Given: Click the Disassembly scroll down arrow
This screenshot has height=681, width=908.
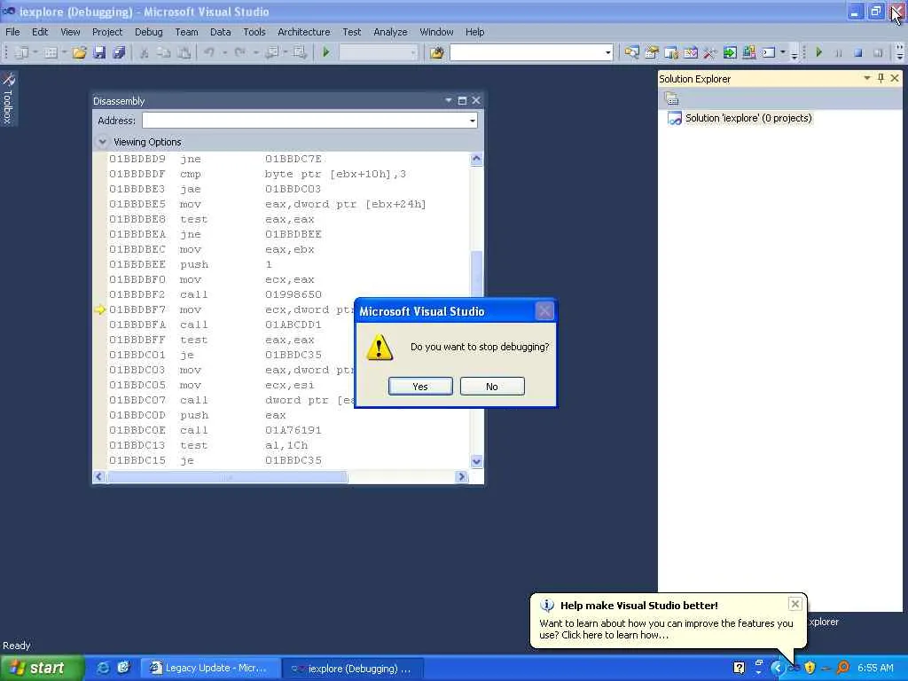Looking at the screenshot, I should (476, 461).
